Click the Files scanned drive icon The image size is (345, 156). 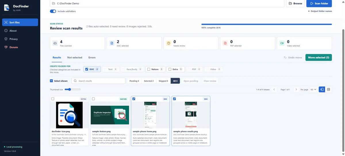[55, 43]
